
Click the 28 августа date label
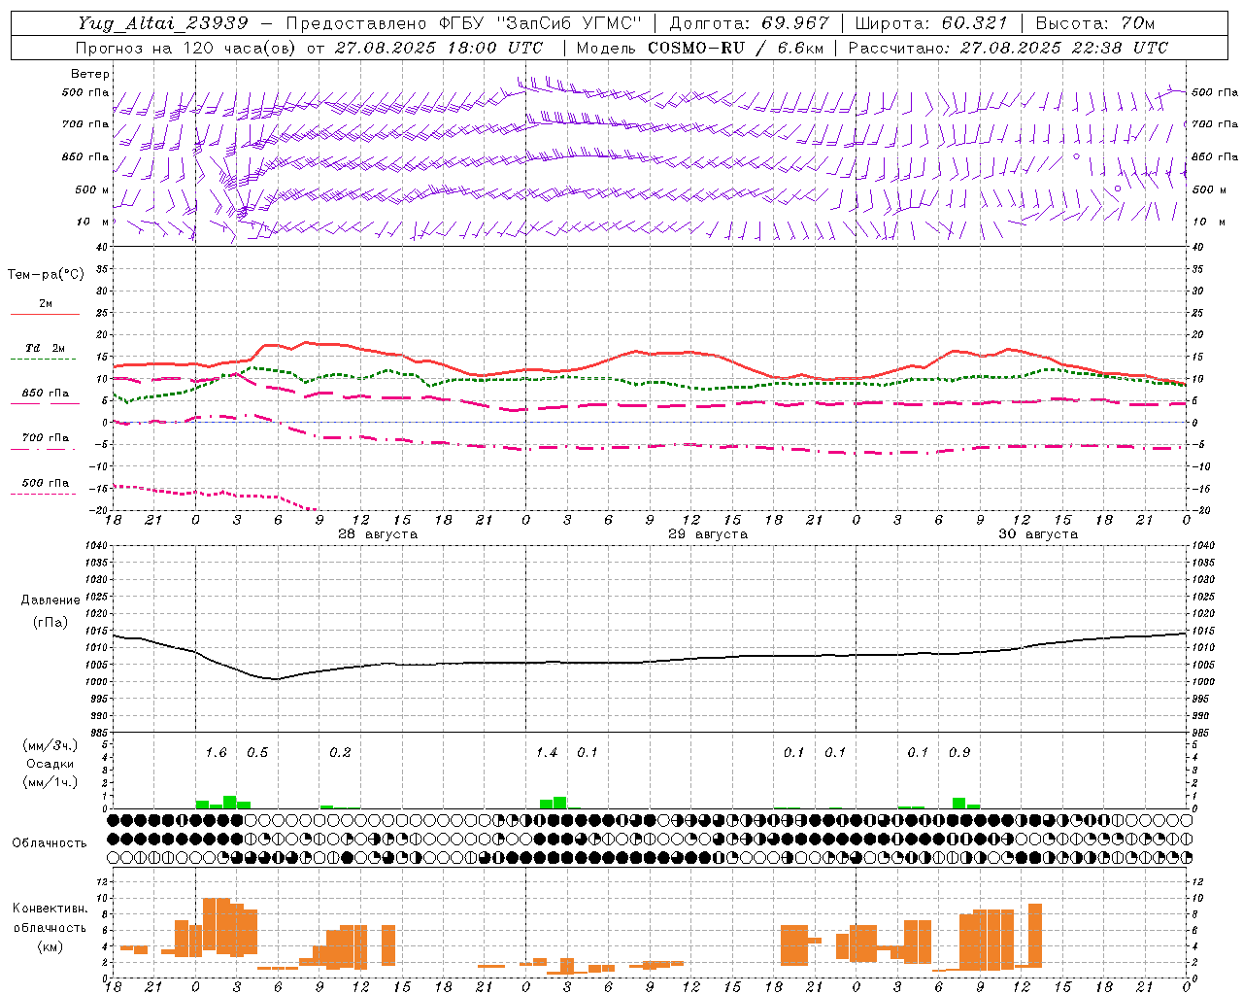(378, 534)
